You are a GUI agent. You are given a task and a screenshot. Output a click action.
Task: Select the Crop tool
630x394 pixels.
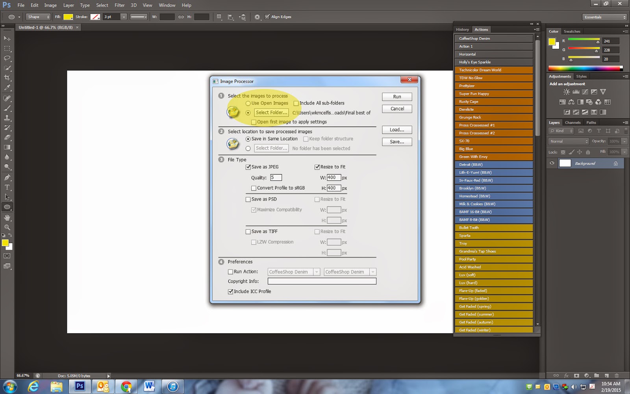pyautogui.click(x=7, y=78)
